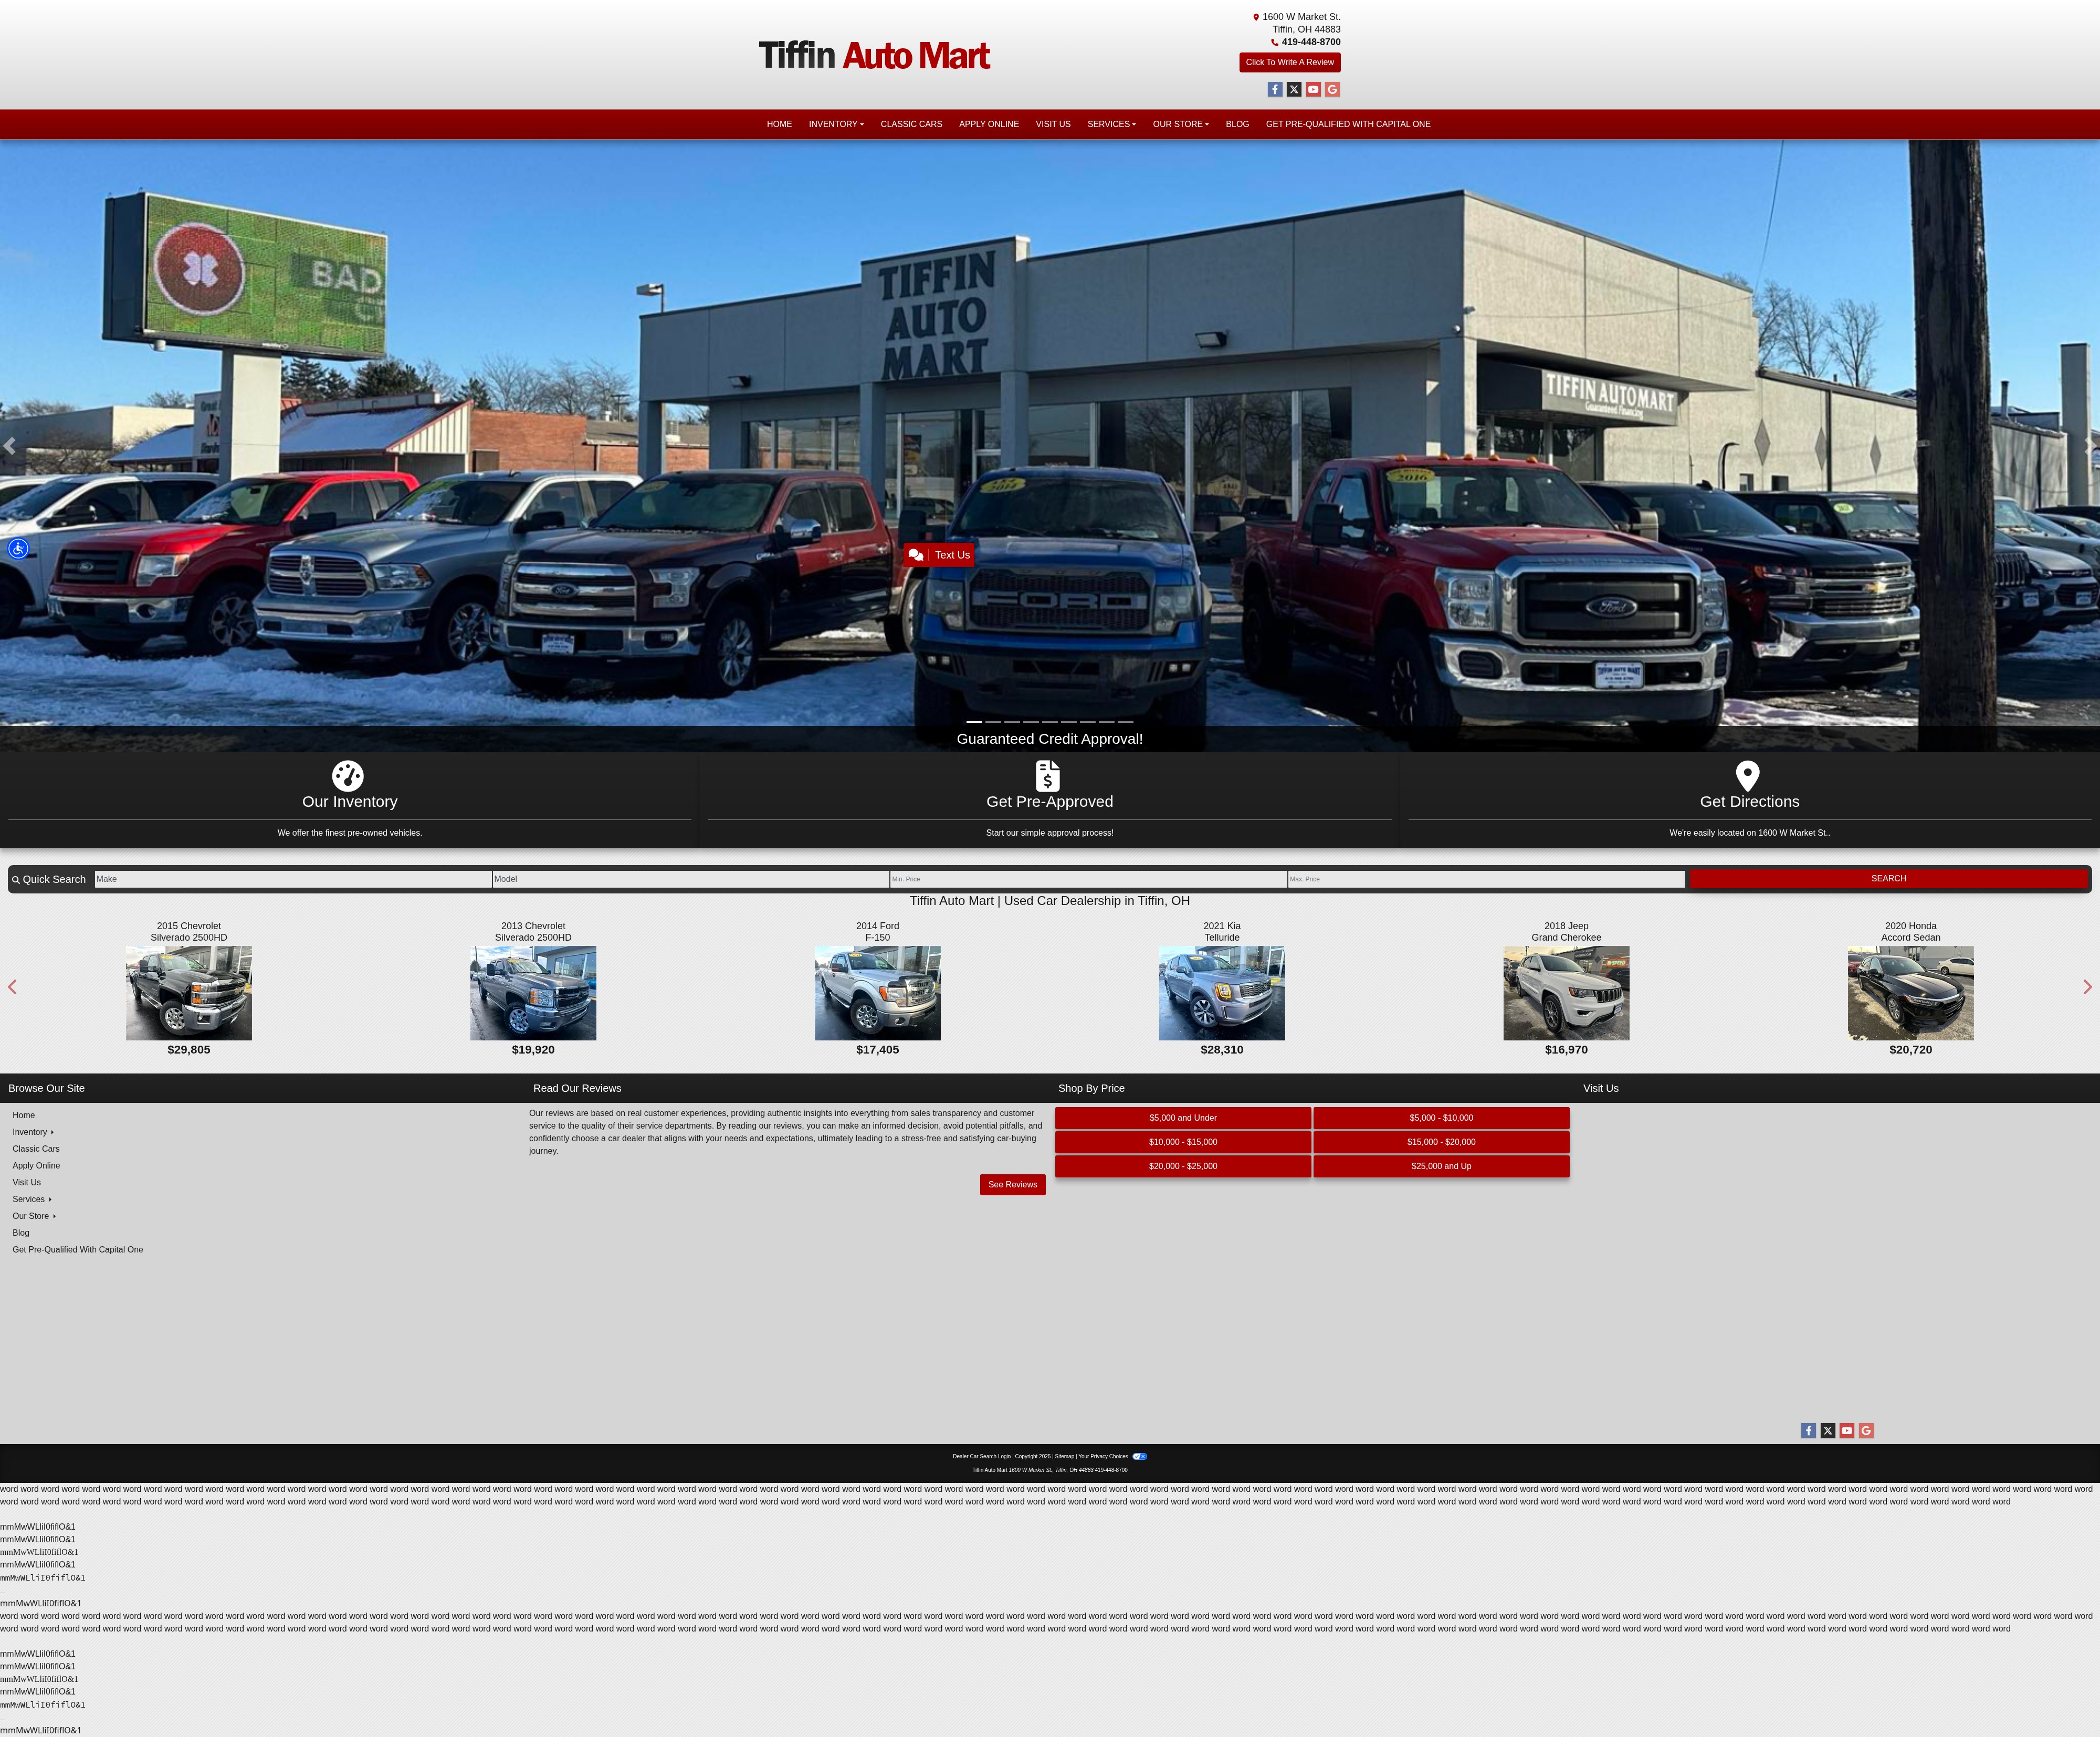The image size is (2100, 1737).
Task: Shop the $15,000 - $20,000 price range
Action: [x=1441, y=1142]
